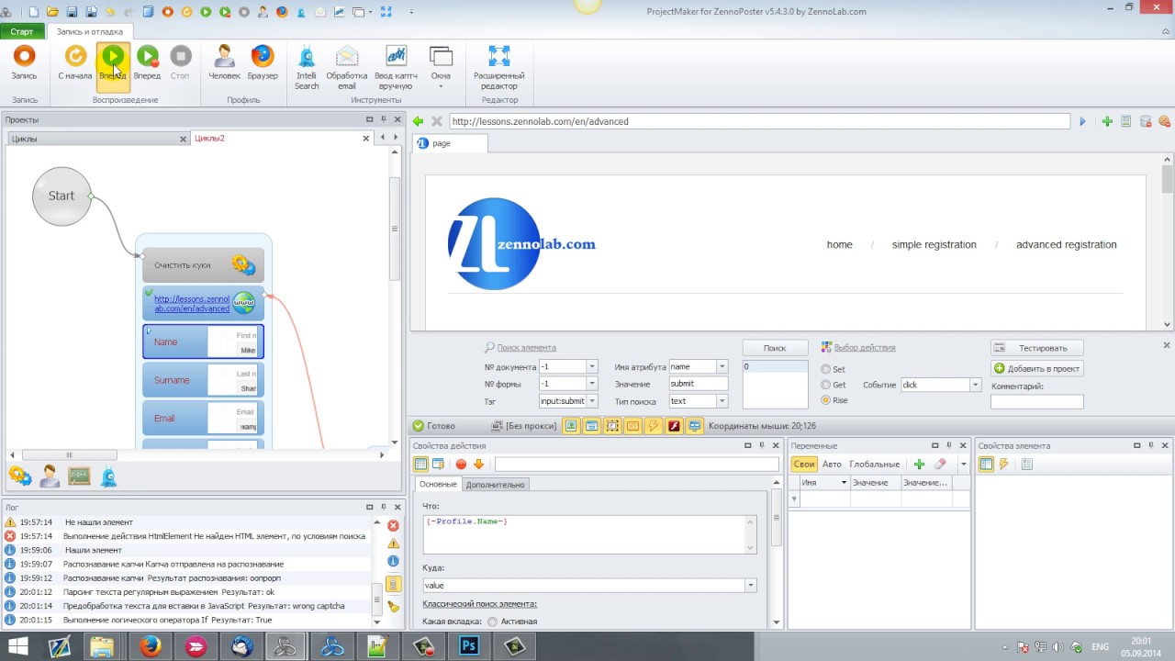
Task: Open the Событие click dropdown
Action: pyautogui.click(x=975, y=385)
